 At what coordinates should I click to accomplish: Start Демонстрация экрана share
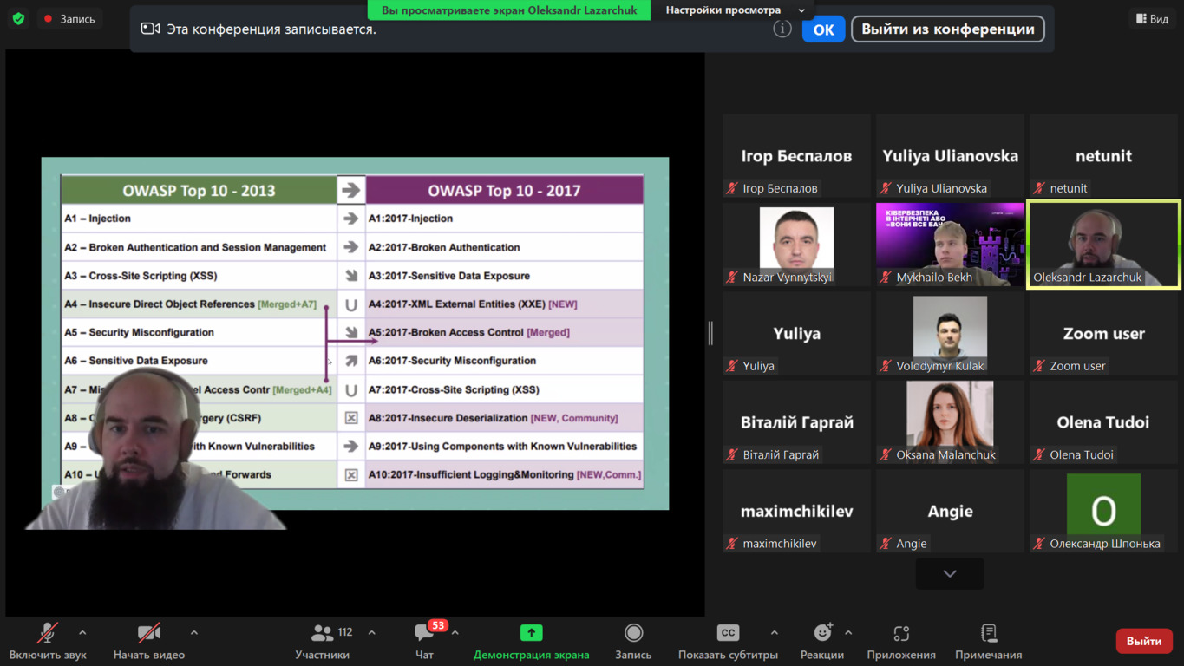click(531, 641)
